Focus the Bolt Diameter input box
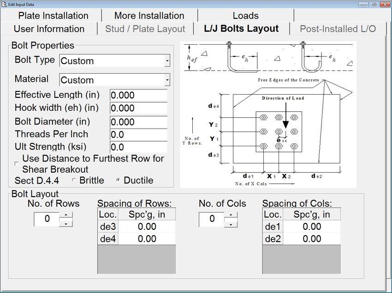 click(138, 122)
